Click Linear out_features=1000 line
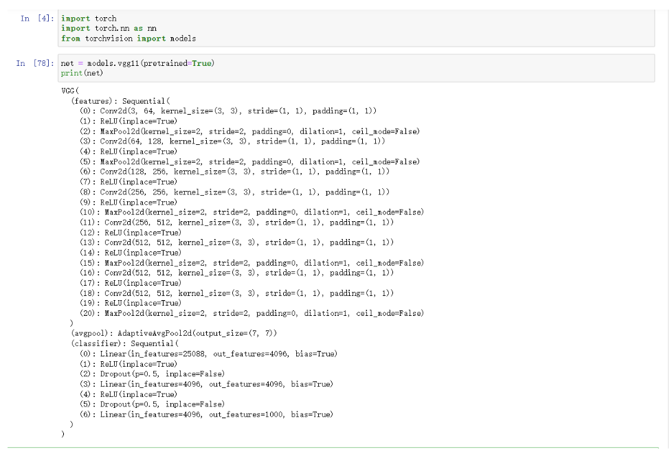The image size is (670, 456). click(x=206, y=415)
